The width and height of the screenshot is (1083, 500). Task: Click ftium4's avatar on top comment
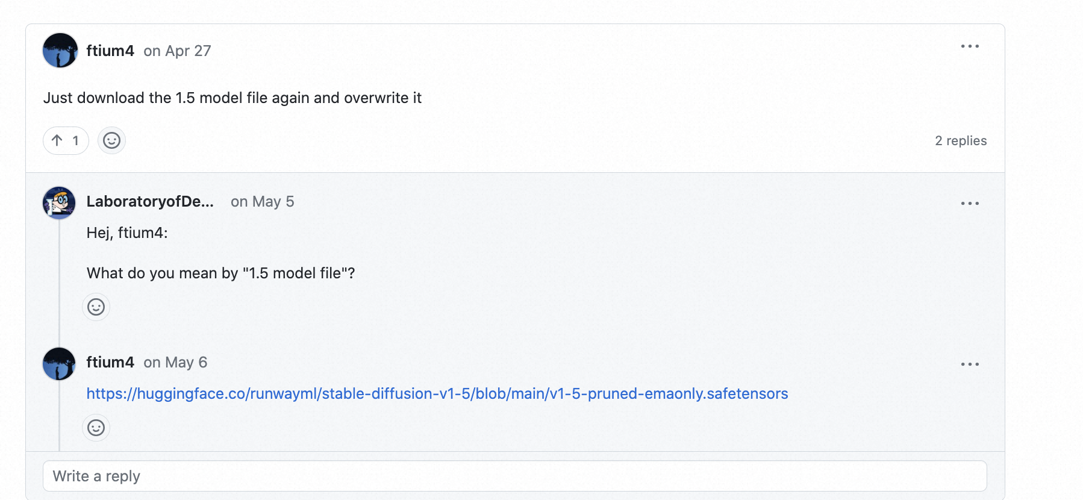tap(60, 51)
